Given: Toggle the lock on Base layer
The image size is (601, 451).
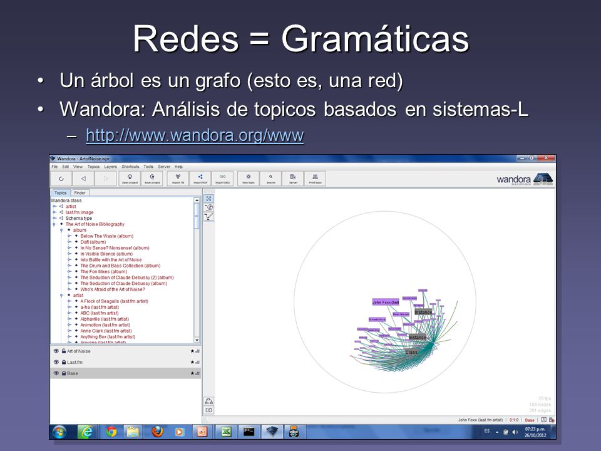Looking at the screenshot, I should tap(64, 373).
